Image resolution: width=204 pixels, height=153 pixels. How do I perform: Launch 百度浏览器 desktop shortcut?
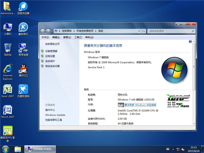23,8
